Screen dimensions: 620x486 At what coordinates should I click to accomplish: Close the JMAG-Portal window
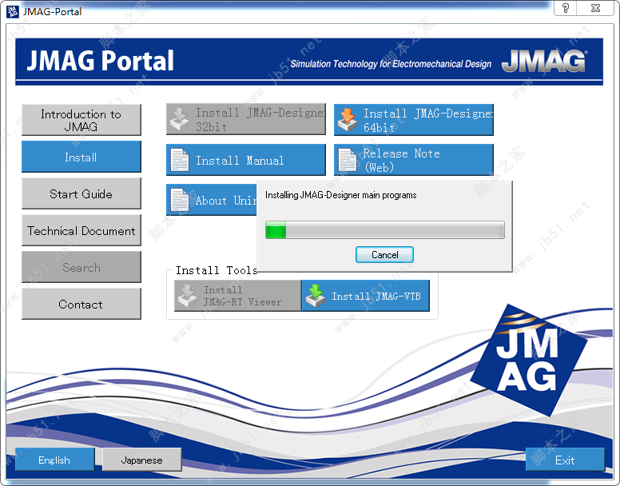click(x=595, y=8)
